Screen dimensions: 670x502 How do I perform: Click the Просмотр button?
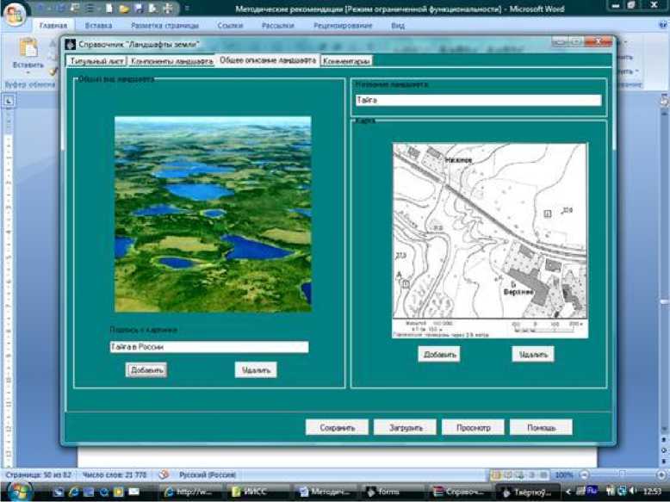pyautogui.click(x=473, y=427)
